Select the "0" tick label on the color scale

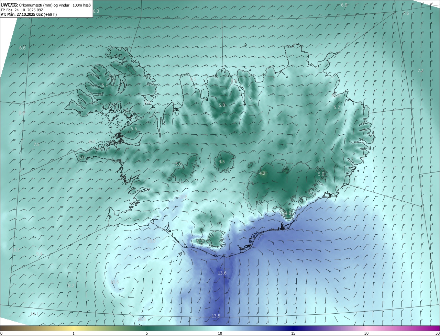coord(1,334)
